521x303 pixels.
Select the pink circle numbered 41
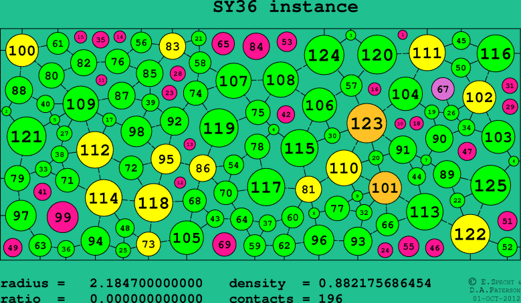point(43,192)
